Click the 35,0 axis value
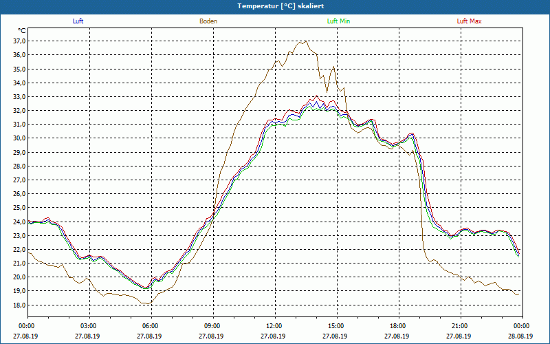 coord(19,69)
